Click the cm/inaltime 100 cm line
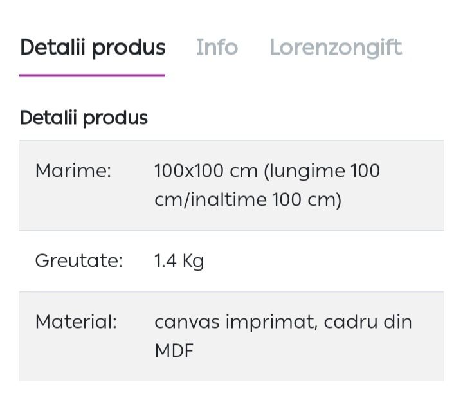Image resolution: width=463 pixels, height=414 pixels. coord(248,200)
